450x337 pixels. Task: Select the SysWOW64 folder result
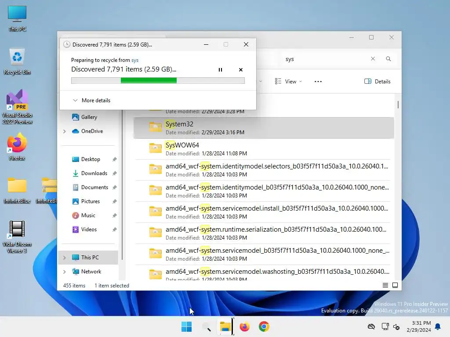click(x=264, y=149)
